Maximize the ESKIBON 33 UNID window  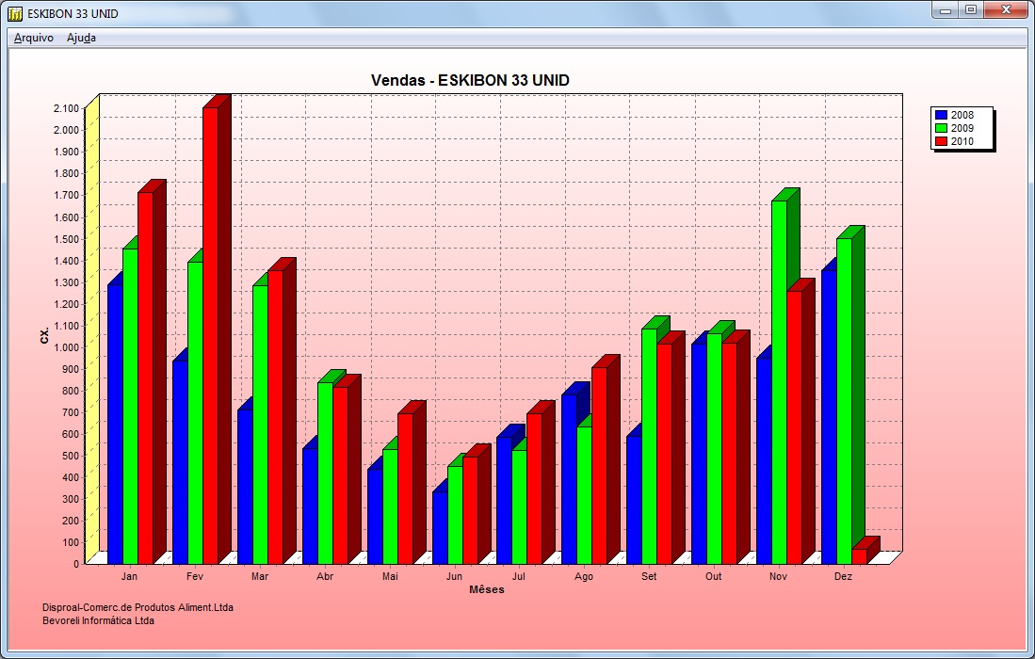tap(971, 10)
